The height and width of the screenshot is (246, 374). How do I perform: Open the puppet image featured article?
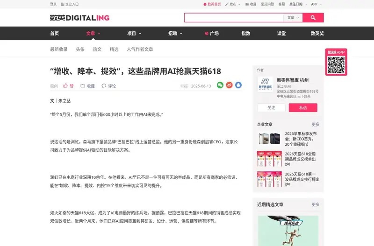288,231
